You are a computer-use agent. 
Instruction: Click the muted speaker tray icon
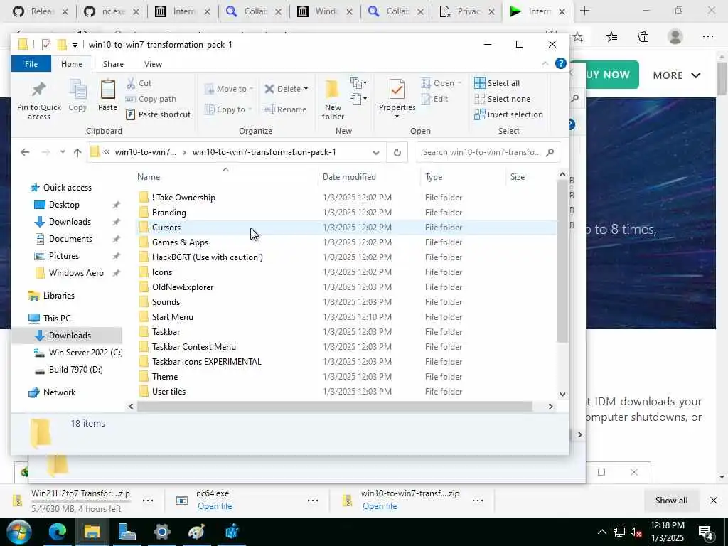636,532
